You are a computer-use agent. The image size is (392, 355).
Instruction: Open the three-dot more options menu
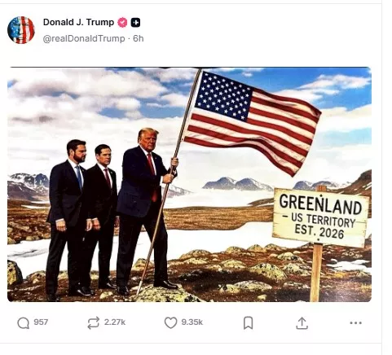tap(355, 323)
